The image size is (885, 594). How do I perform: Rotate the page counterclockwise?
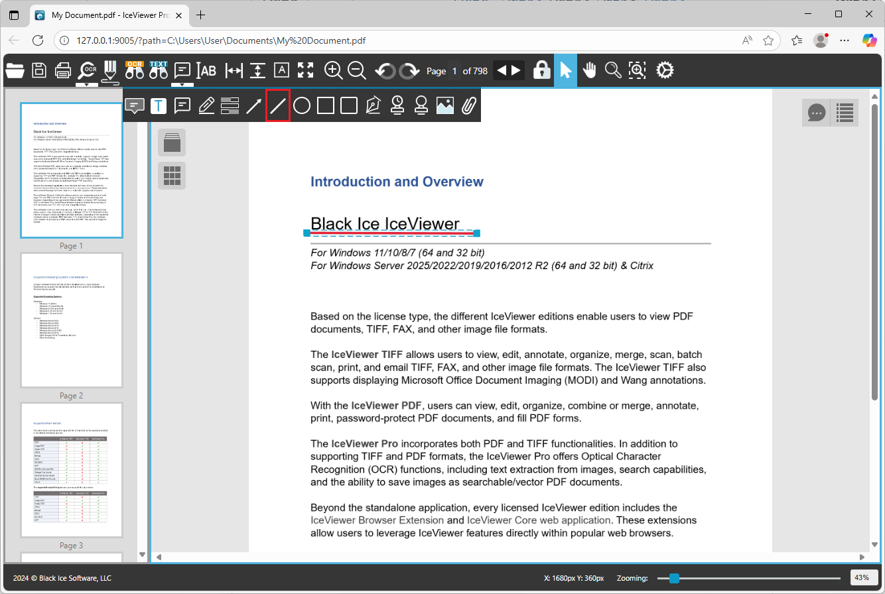[x=385, y=70]
